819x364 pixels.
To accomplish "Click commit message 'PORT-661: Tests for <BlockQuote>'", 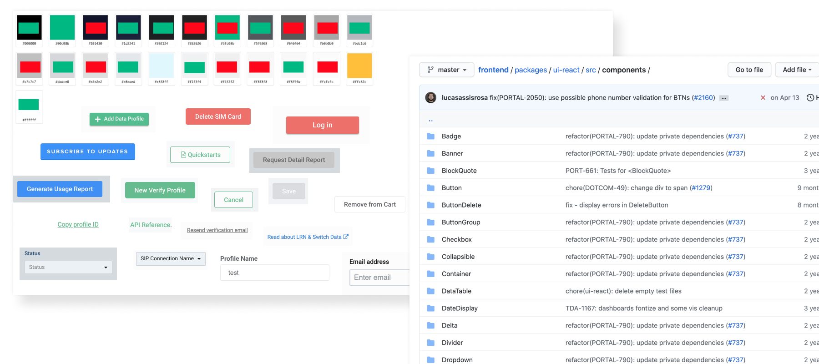I will click(618, 171).
